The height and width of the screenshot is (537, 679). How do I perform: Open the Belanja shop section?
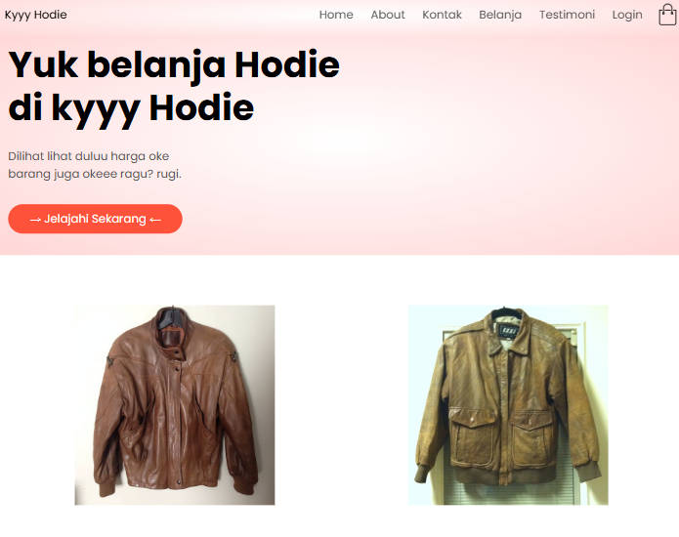500,15
